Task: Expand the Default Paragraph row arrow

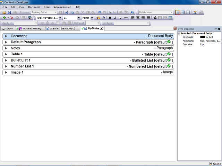Action: pos(6,42)
